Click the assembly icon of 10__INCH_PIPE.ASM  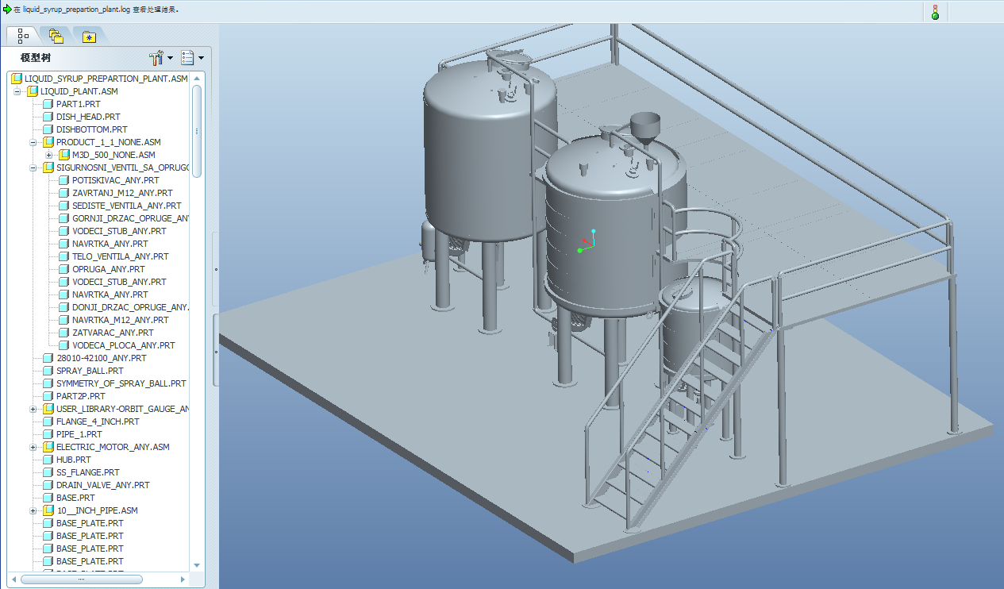tap(48, 510)
